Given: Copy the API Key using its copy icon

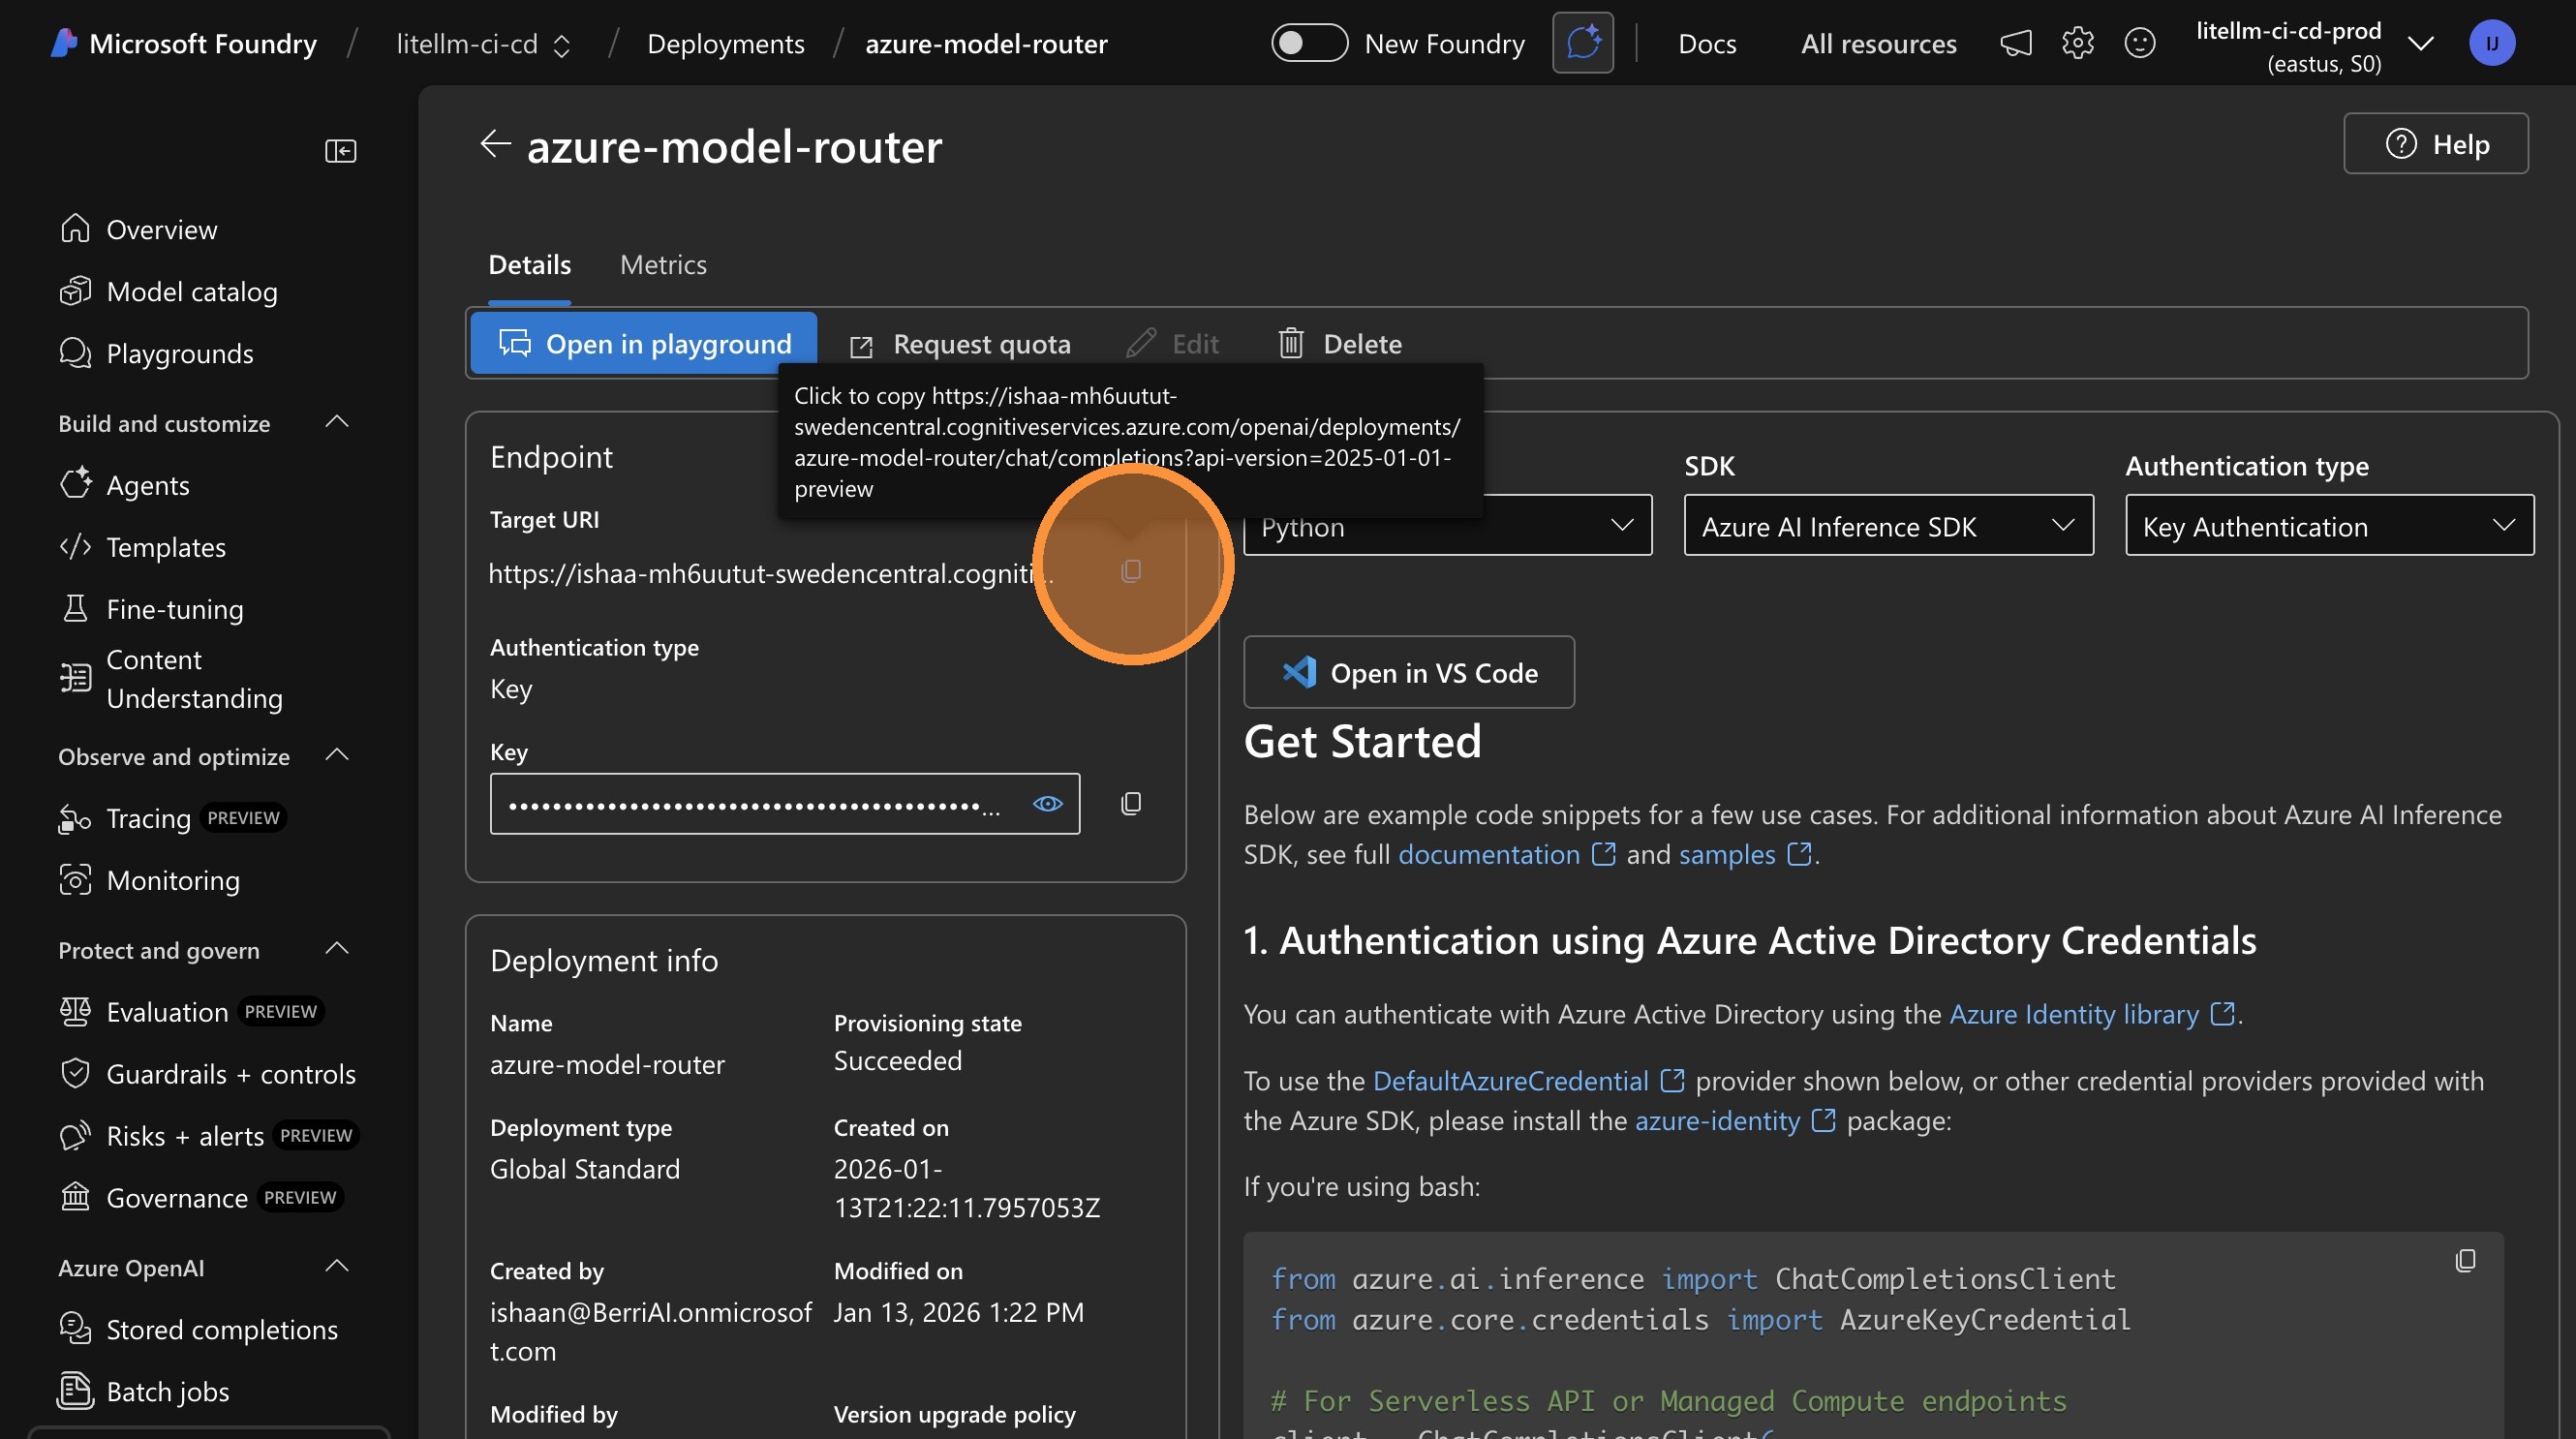Looking at the screenshot, I should point(1131,803).
